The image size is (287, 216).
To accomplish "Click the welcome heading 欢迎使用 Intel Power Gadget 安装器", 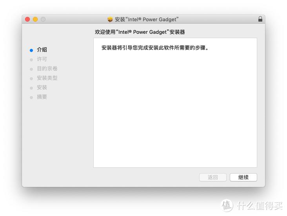I will pyautogui.click(x=140, y=32).
